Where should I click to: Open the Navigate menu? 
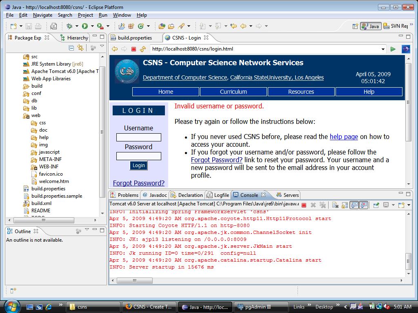click(x=42, y=15)
